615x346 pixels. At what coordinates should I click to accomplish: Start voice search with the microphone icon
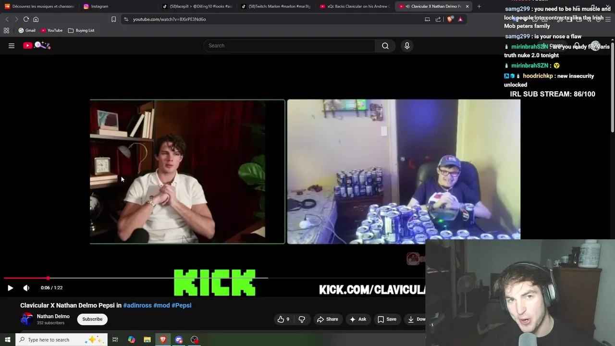coord(407,46)
